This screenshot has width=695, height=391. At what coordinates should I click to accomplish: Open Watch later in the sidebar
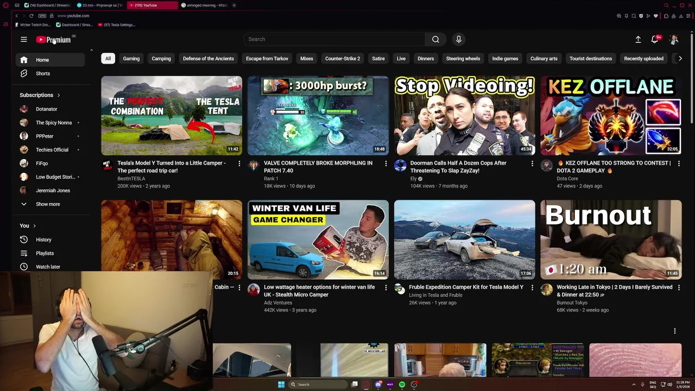coord(50,267)
